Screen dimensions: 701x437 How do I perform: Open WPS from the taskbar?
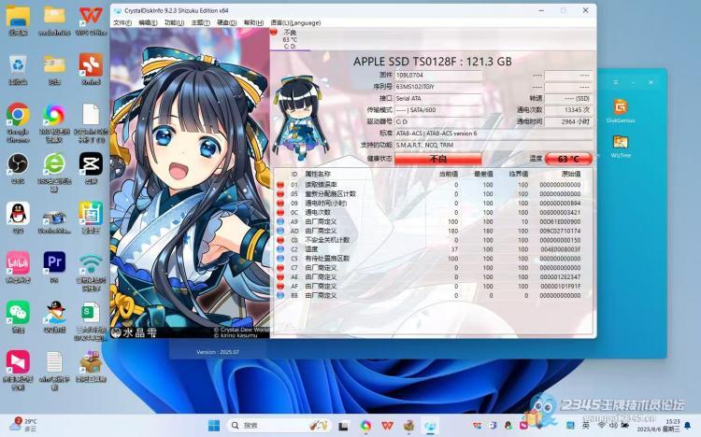pyautogui.click(x=387, y=426)
